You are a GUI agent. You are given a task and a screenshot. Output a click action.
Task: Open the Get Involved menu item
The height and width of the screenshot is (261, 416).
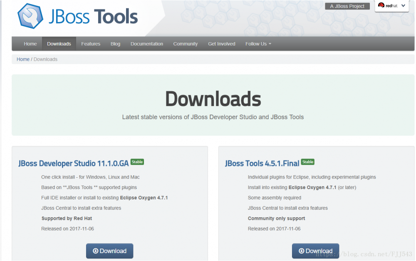tap(222, 44)
